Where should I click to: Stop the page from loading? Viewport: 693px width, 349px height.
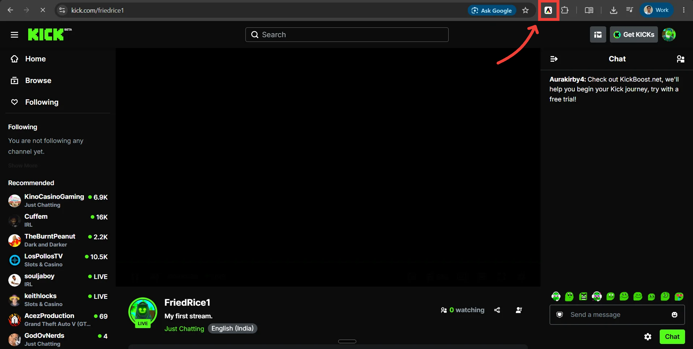(43, 10)
